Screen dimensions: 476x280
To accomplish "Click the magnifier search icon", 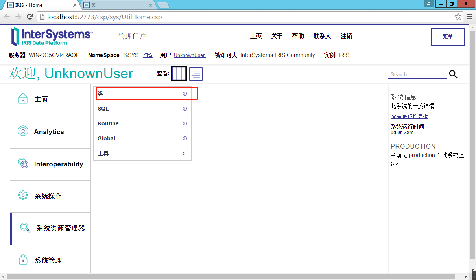I will click(x=453, y=74).
